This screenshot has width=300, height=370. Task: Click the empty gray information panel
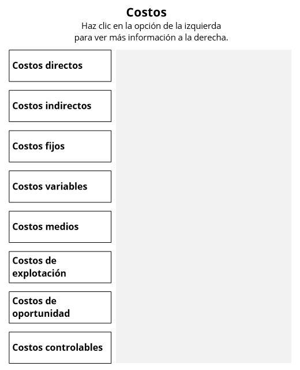pos(204,206)
